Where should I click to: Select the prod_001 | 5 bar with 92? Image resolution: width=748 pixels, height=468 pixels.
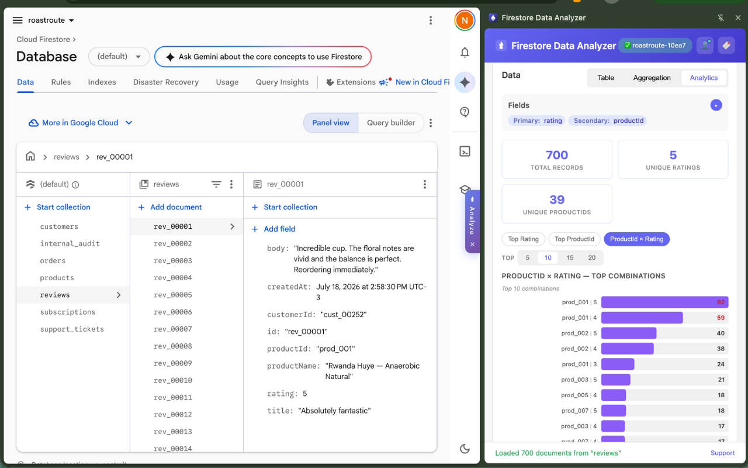point(665,302)
